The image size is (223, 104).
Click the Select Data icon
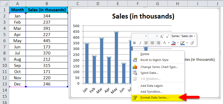[135, 73]
